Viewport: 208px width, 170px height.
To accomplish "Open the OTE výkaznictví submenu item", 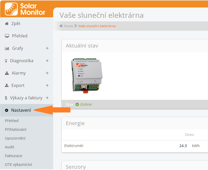I will pyautogui.click(x=18, y=165).
